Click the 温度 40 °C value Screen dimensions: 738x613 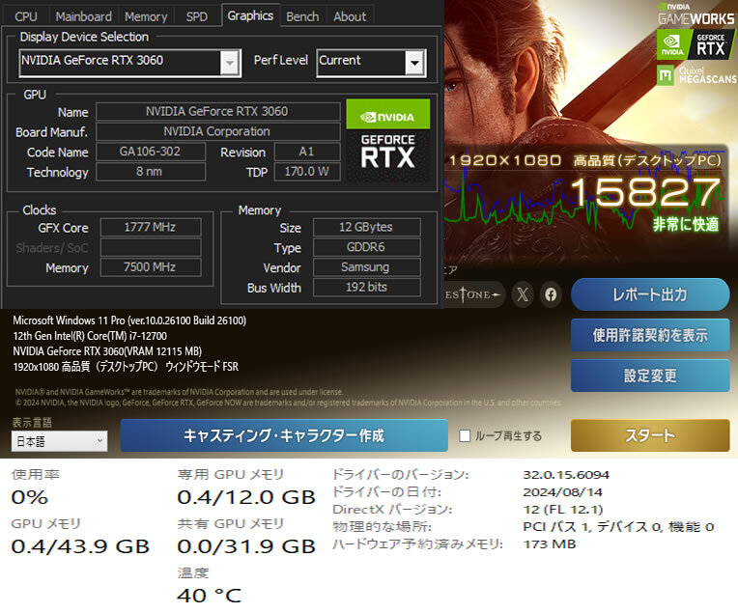click(210, 596)
